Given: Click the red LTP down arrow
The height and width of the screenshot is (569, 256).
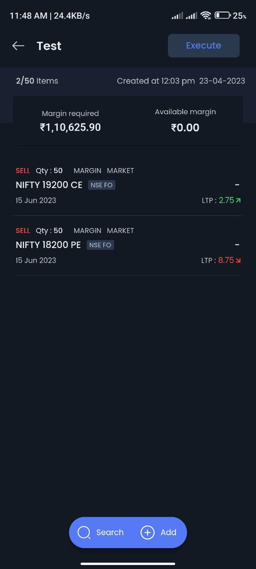Looking at the screenshot, I should [x=238, y=260].
